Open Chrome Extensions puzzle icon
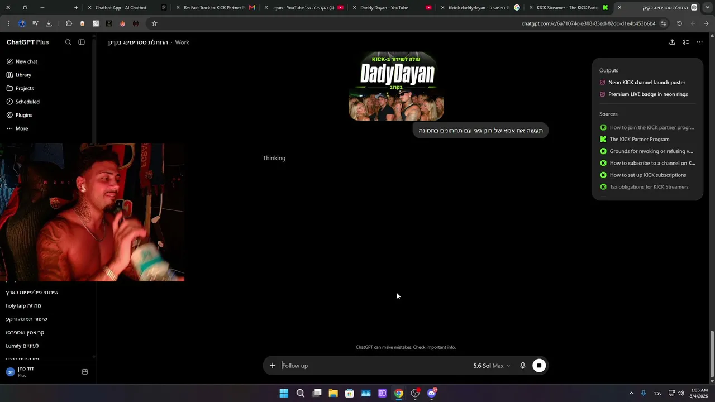This screenshot has width=715, height=402. pos(69,23)
